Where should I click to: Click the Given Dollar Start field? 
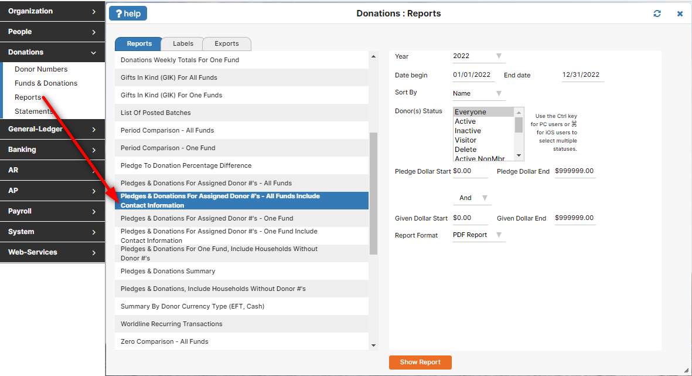click(470, 218)
